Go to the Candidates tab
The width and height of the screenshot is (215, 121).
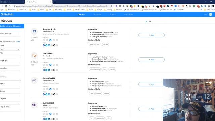point(97,14)
